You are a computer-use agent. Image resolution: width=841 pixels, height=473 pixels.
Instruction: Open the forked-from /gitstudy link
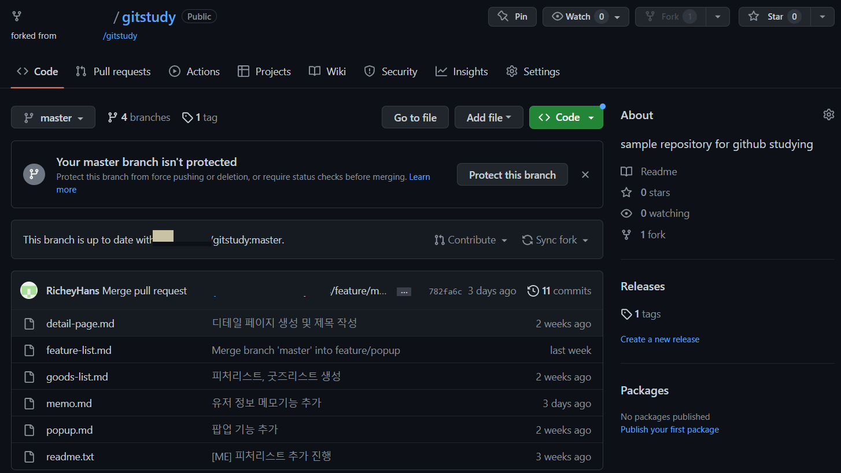click(120, 36)
